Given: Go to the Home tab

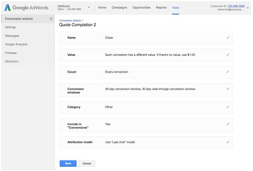Looking at the screenshot, I should click(x=102, y=7).
